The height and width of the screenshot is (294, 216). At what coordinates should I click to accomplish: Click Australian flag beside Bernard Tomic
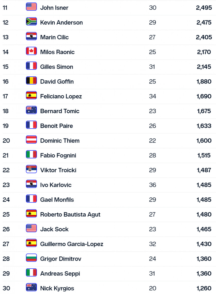point(31,110)
